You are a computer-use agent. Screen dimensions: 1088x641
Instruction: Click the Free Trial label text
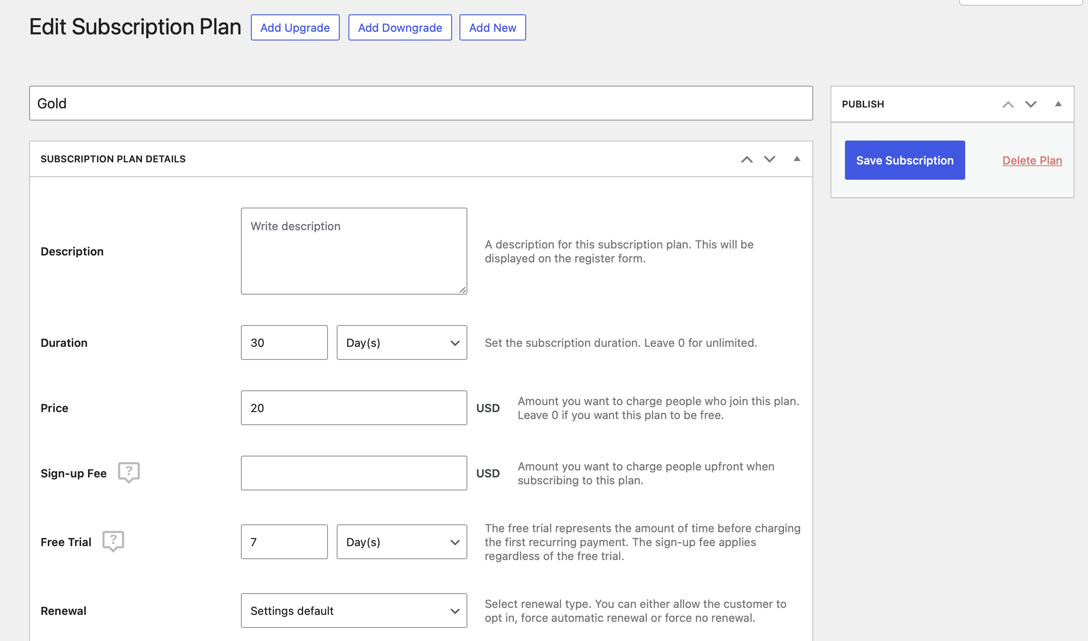pos(66,542)
